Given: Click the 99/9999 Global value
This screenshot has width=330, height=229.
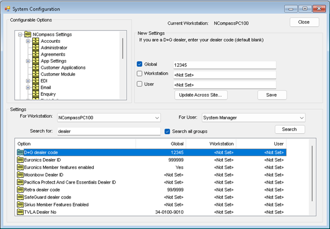Looking at the screenshot, I should click(175, 190).
